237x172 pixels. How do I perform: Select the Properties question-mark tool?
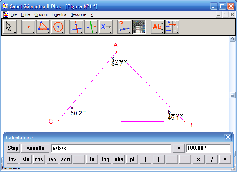[x=124, y=27]
